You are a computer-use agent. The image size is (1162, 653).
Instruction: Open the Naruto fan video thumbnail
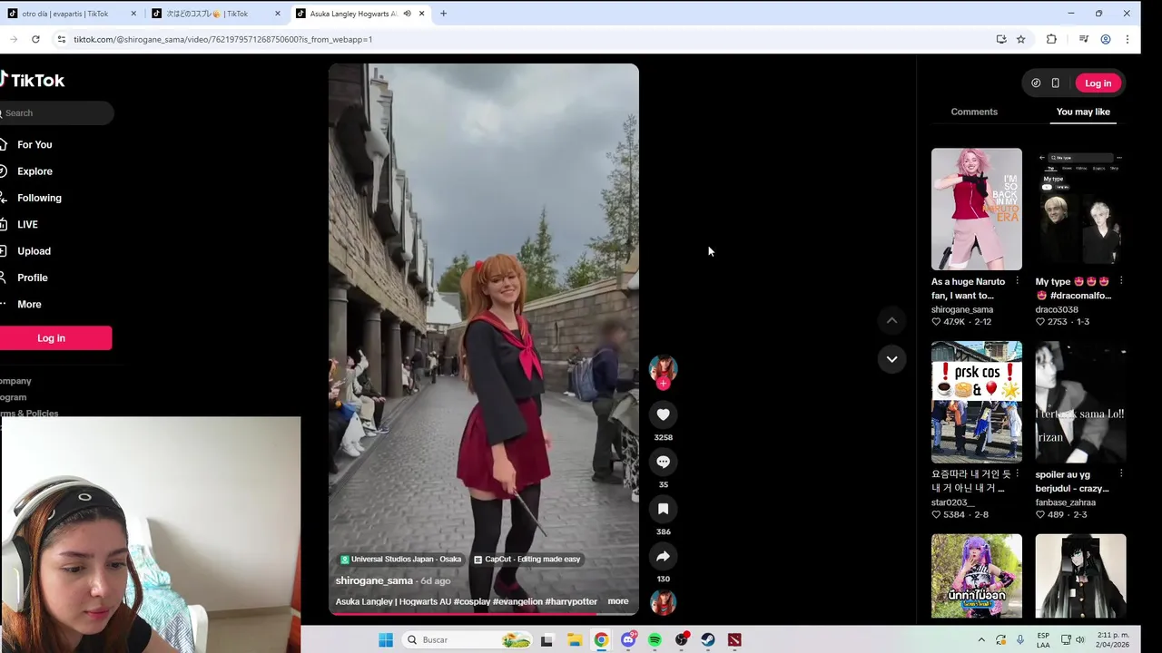tap(976, 209)
